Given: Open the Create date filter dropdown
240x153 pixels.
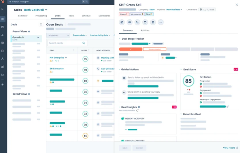Looking at the screenshot, I should click(80, 35).
